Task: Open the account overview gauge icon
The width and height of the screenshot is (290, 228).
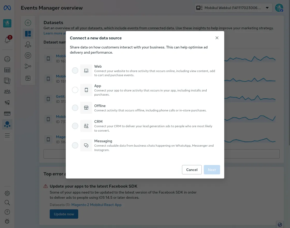Action: 7,59
